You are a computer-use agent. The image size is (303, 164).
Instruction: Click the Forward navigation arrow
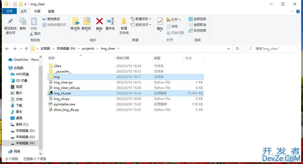[x=15, y=48]
